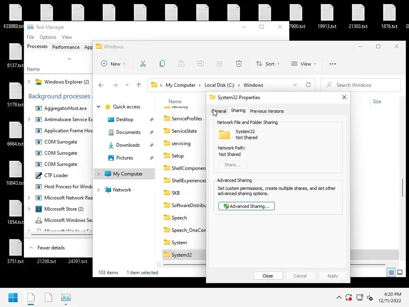Click My Computer in address breadcrumb
Viewport: 409px width, 307px height.
point(181,85)
